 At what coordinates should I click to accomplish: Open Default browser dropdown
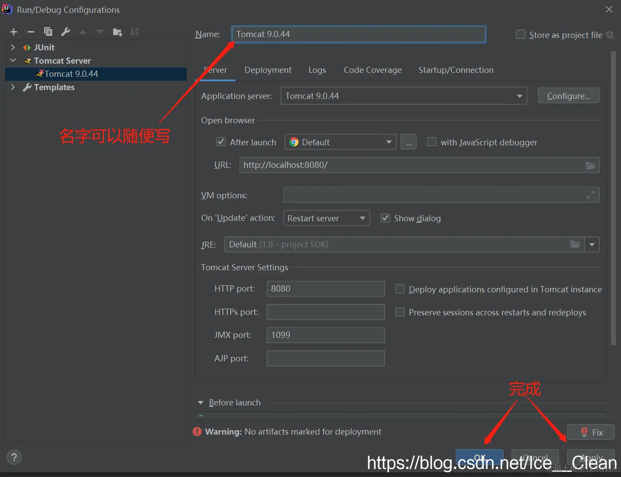(340, 142)
